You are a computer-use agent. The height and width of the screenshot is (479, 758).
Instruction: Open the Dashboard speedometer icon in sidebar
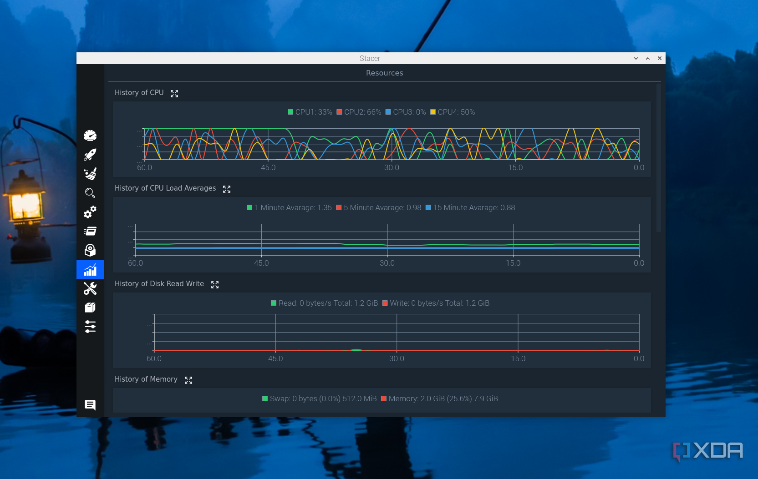90,136
